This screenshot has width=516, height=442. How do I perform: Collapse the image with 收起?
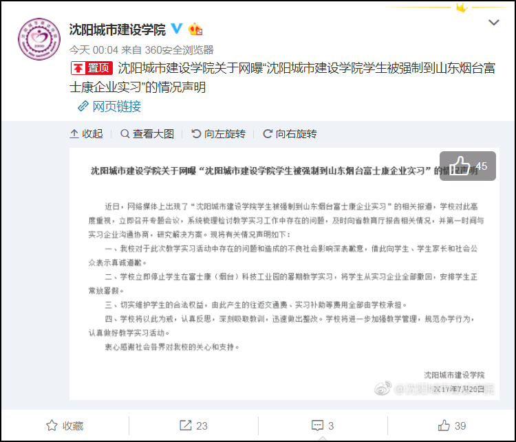[x=86, y=134]
